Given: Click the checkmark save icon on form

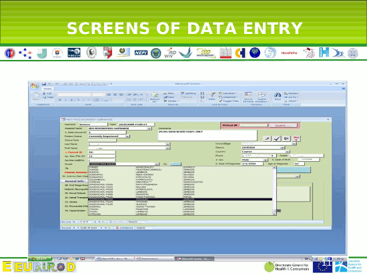Looking at the screenshot, I should tap(277, 138).
